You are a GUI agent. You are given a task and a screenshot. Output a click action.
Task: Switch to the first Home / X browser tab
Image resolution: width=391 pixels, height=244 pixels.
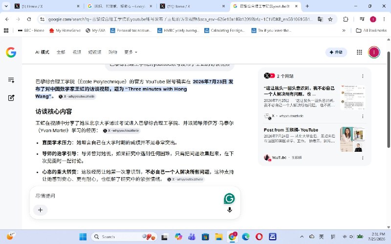pos(46,6)
